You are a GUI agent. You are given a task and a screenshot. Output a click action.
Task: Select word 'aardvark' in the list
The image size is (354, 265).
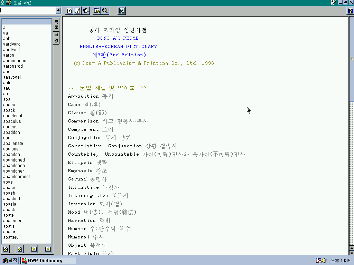[11, 44]
